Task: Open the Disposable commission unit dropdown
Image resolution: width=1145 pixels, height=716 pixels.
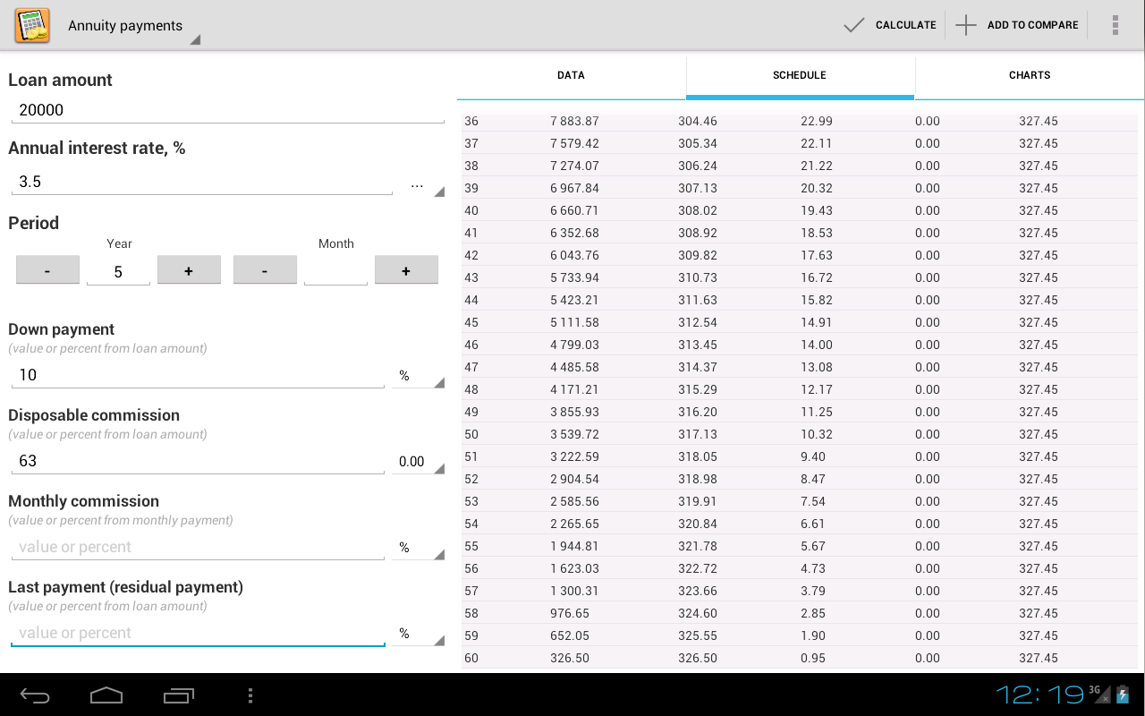Action: [418, 462]
